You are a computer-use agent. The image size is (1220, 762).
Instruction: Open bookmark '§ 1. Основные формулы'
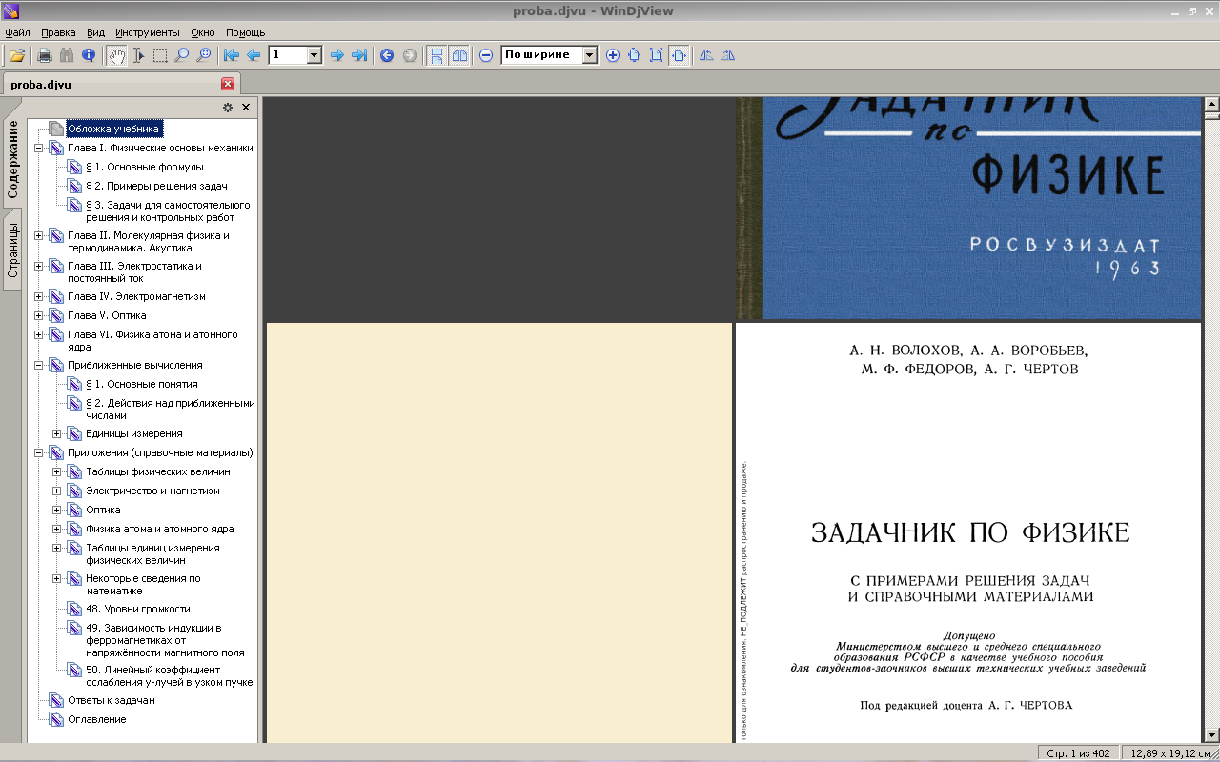(x=145, y=167)
